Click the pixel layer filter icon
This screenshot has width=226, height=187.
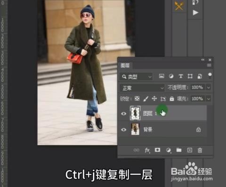(161, 76)
